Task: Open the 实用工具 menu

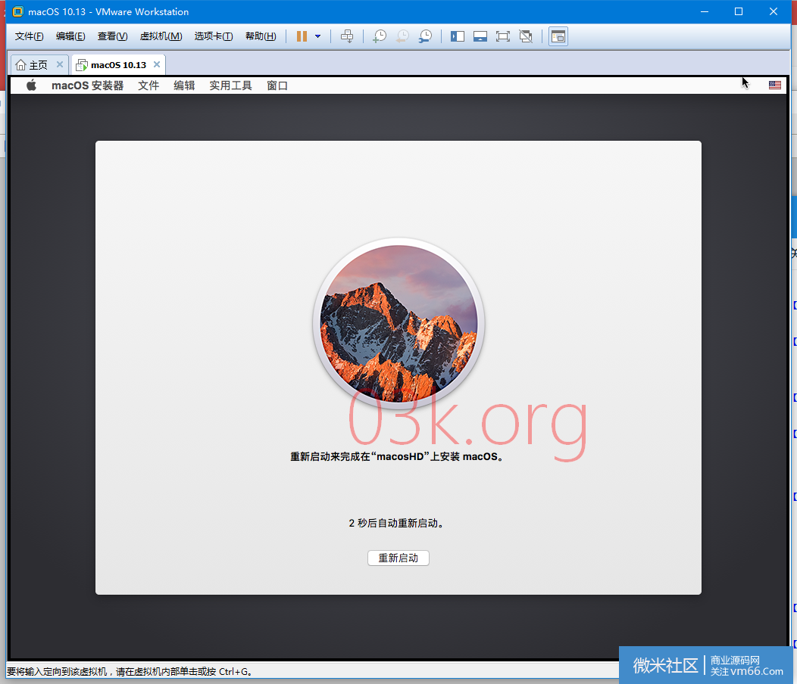Action: coord(231,85)
